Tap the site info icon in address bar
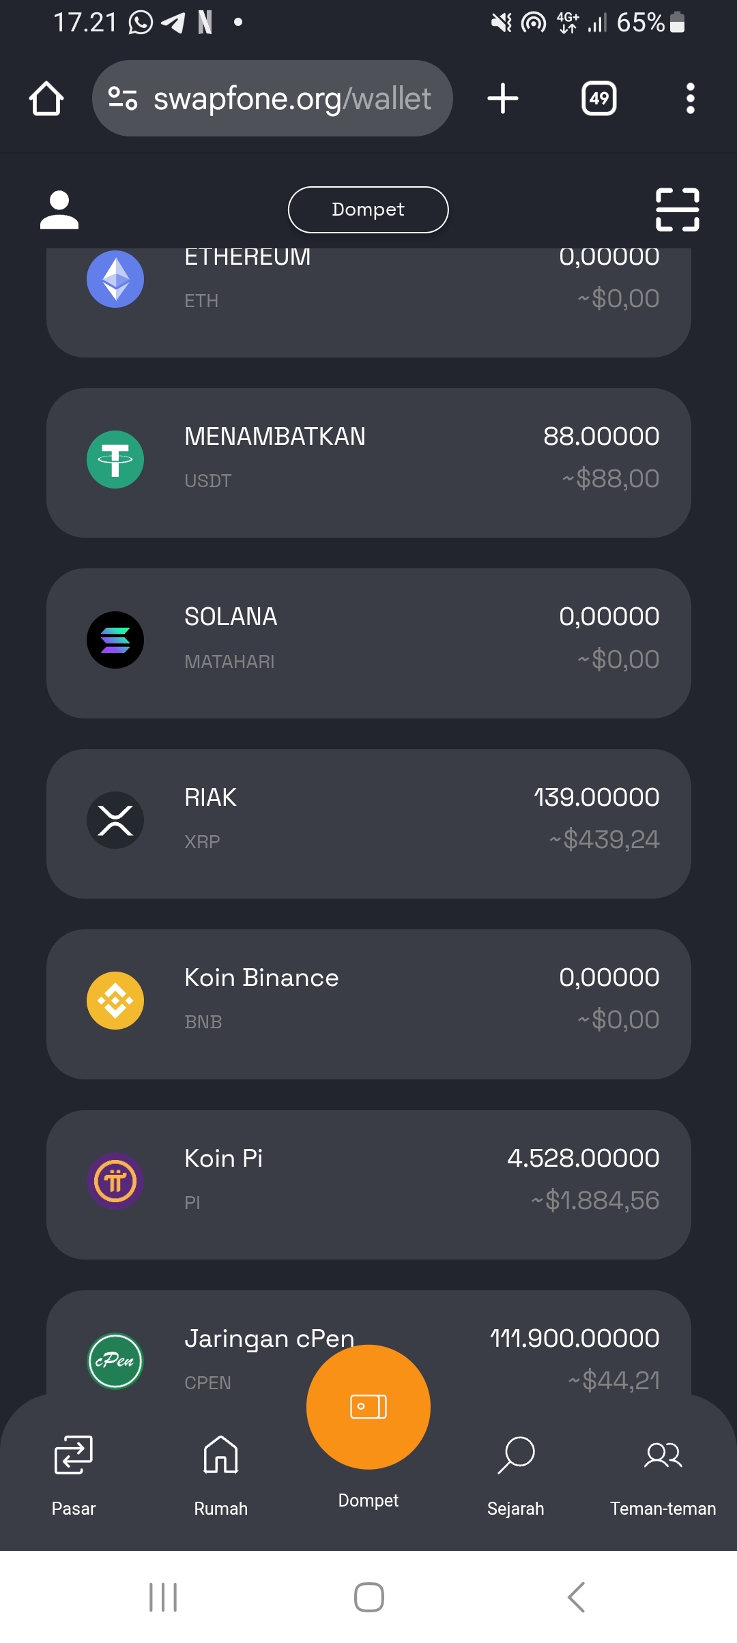This screenshot has height=1643, width=737. point(123,98)
